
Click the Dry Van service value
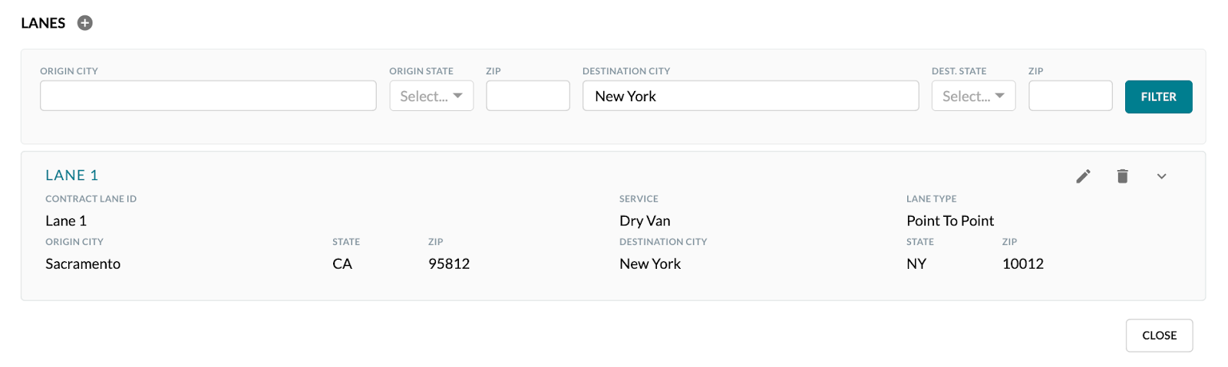(x=645, y=221)
